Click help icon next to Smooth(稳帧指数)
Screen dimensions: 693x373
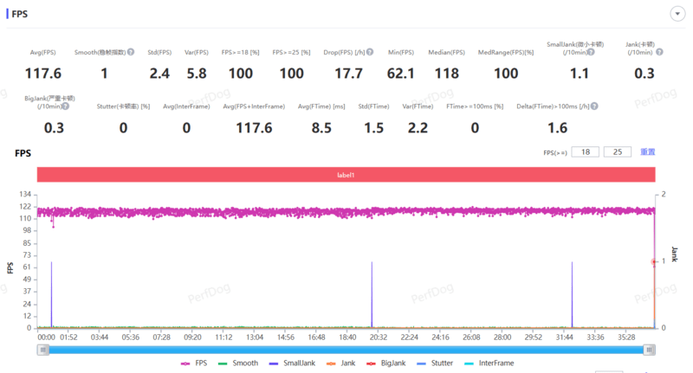tap(131, 53)
